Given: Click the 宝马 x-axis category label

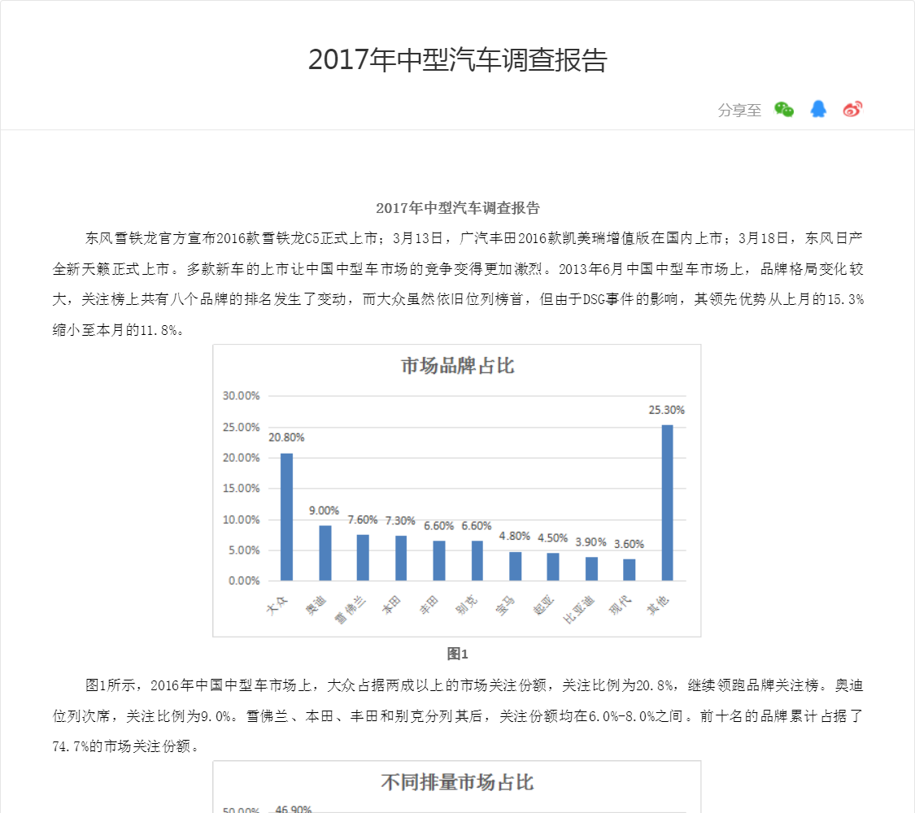Looking at the screenshot, I should pos(505,605).
